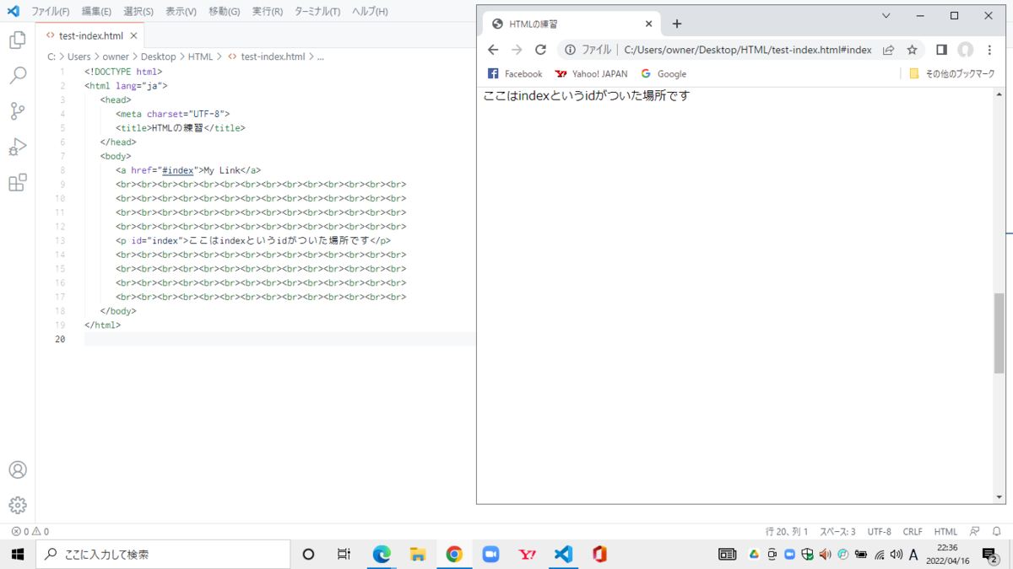This screenshot has height=569, width=1013.
Task: Open File Explorer from taskbar
Action: [x=418, y=554]
